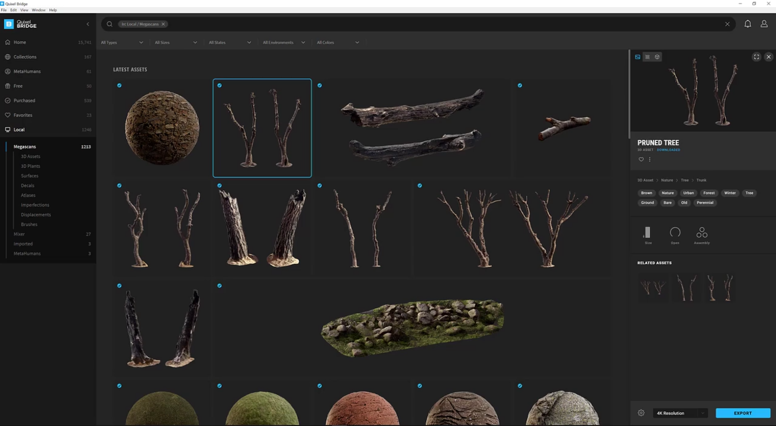Open the user account icon

[x=764, y=24]
